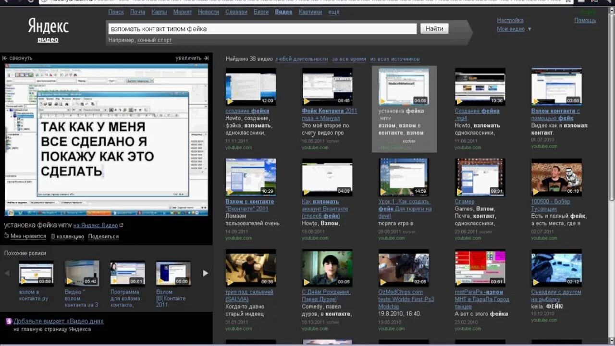
Task: Play the С Днём Рождения Павел Дуров thumbnail
Action: coord(327,268)
